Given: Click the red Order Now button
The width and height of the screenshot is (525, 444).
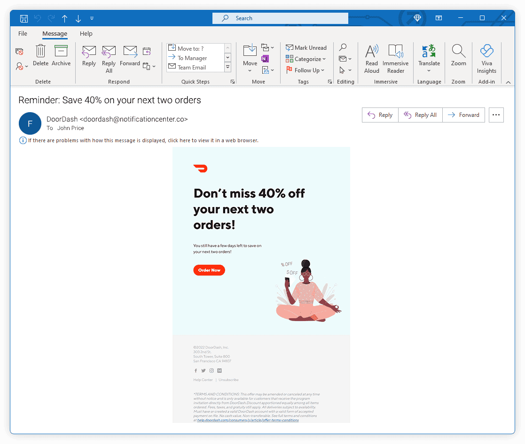Looking at the screenshot, I should click(209, 270).
